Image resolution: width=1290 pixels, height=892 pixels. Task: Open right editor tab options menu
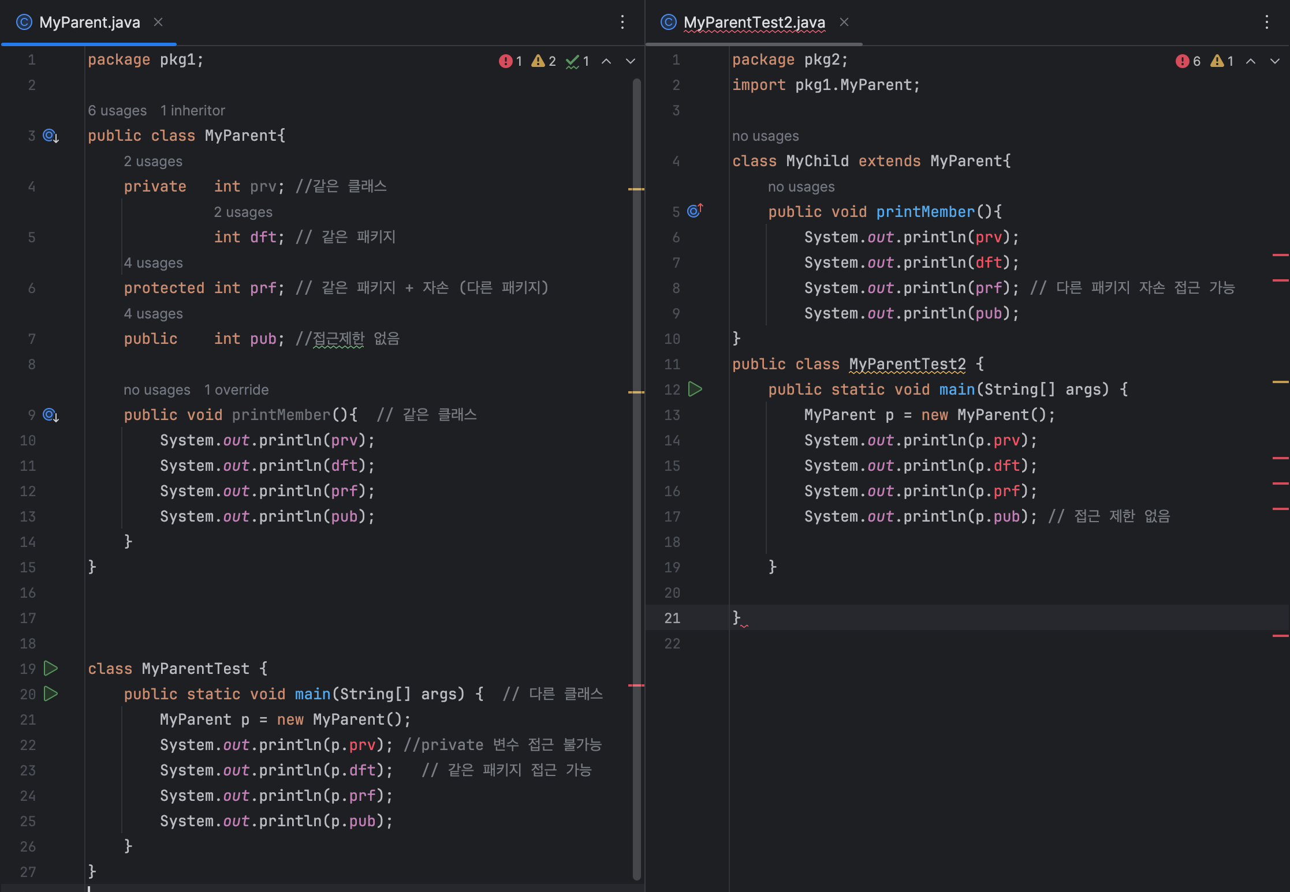click(1266, 22)
